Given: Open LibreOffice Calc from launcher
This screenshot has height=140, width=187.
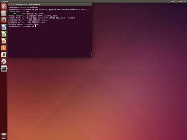Looking at the screenshot, I should coord(4,34).
